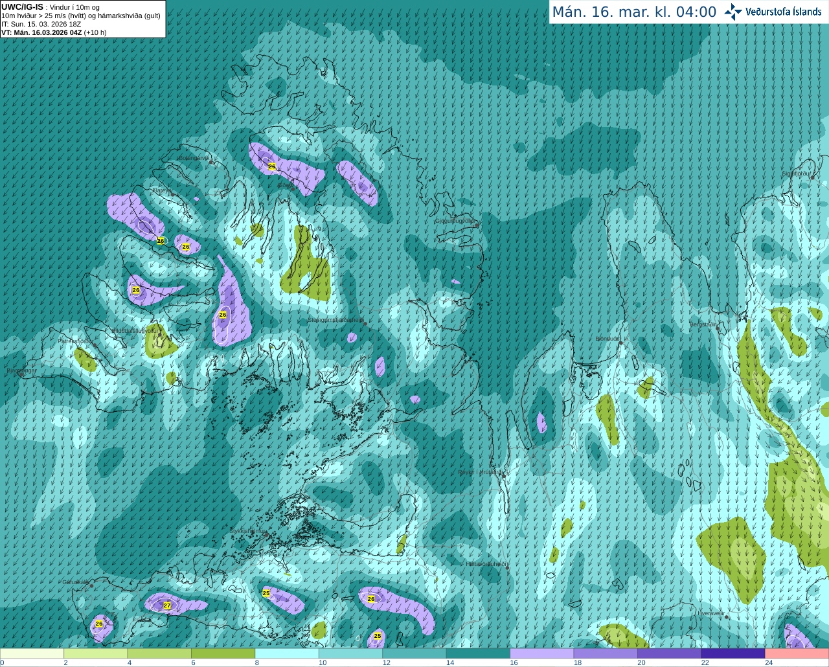Click the 'IT: Sun. 15. 03. 2026 18Z' line

tap(41, 24)
